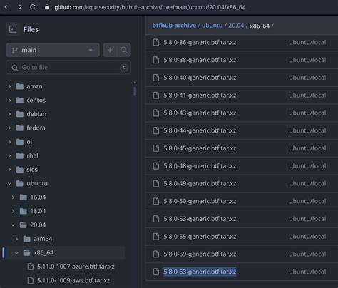Open 5.8.0-49-generic.btf.tar.xz file

(x=200, y=184)
